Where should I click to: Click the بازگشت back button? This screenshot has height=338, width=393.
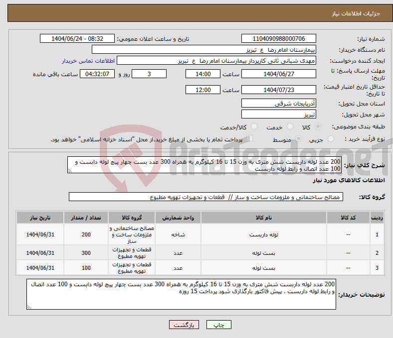184,325
